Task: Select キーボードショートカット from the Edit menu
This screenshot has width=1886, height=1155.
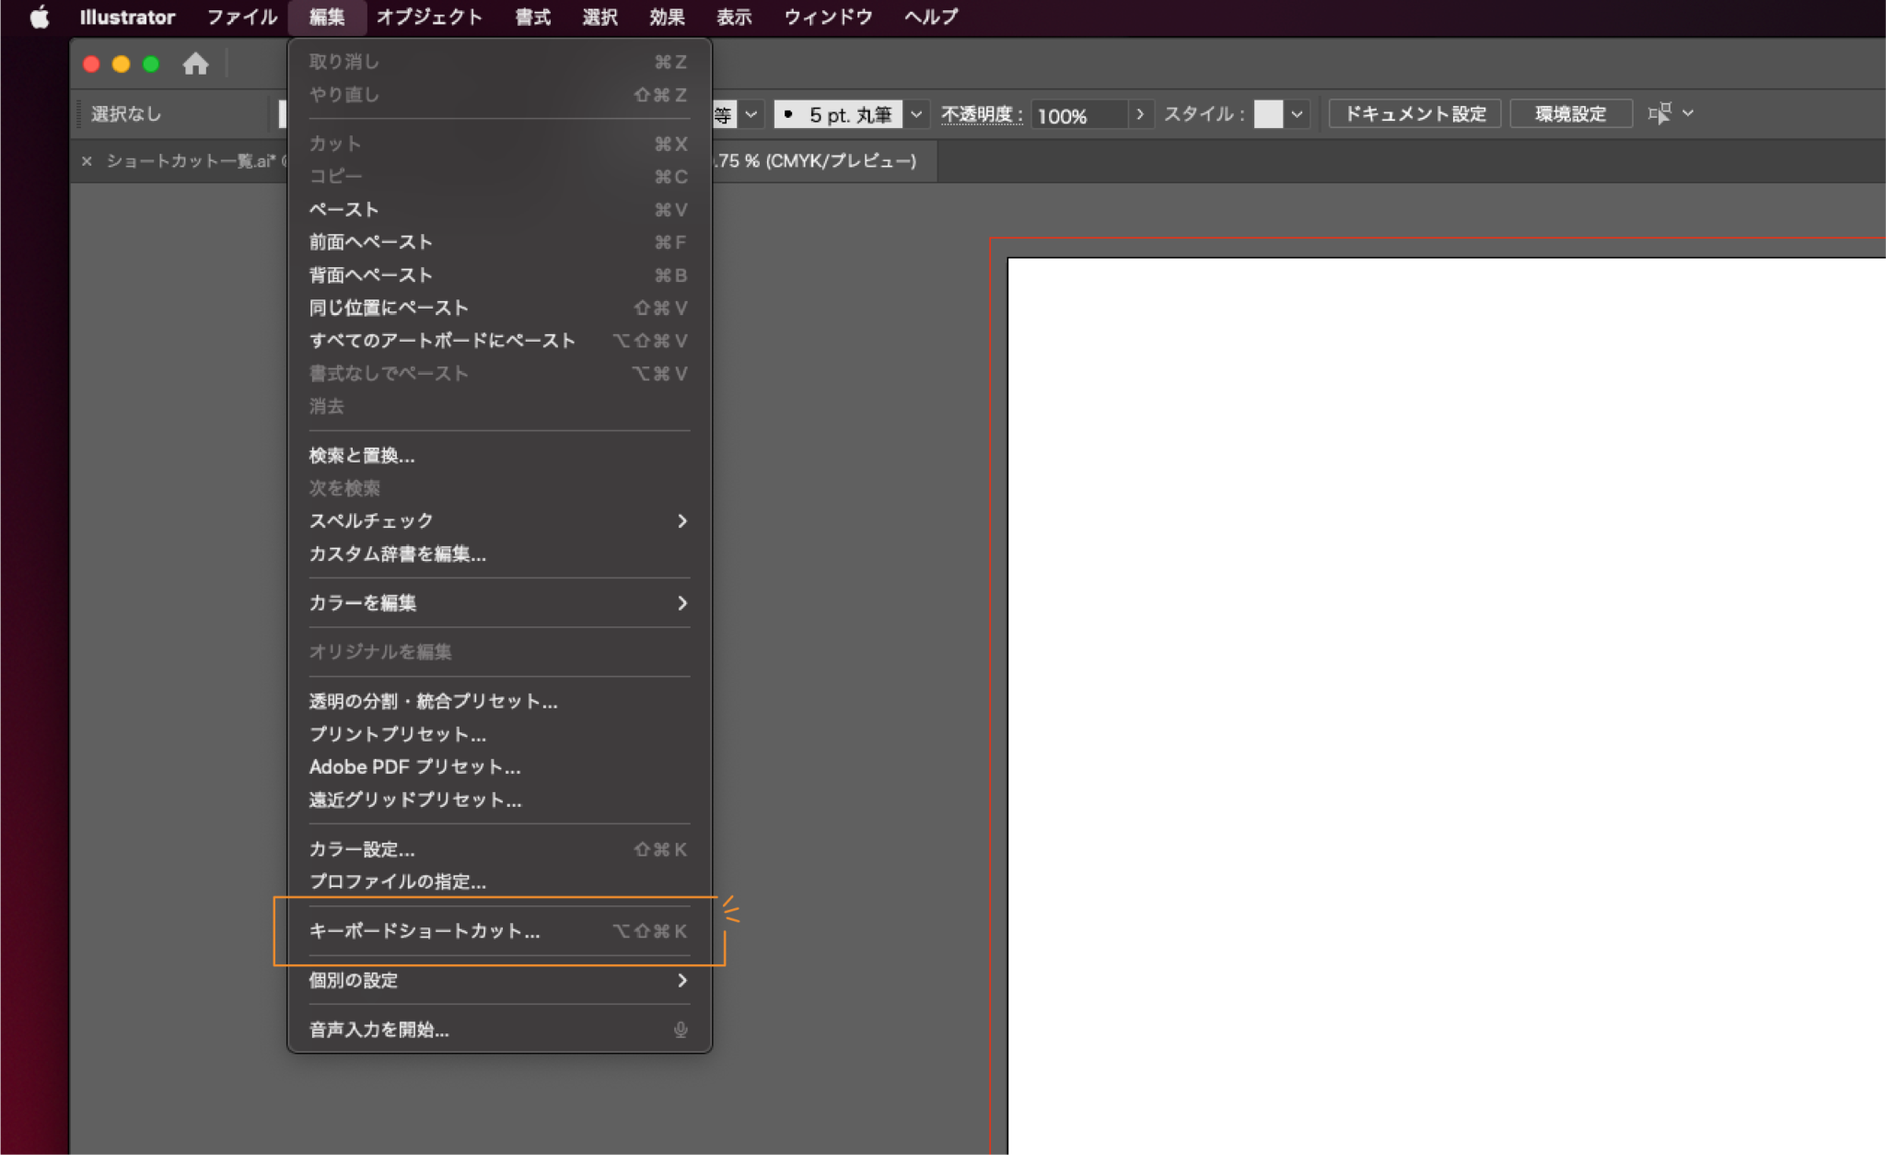Action: click(424, 931)
